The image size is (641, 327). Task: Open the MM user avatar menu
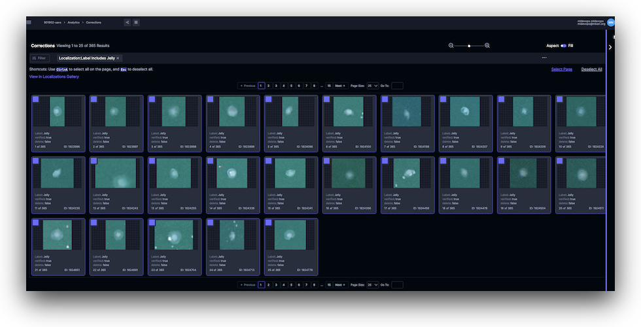click(x=610, y=22)
